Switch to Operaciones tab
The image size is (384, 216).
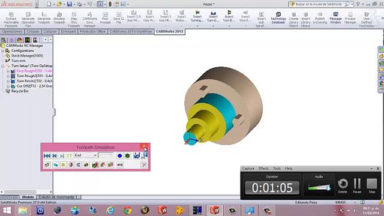click(x=12, y=32)
